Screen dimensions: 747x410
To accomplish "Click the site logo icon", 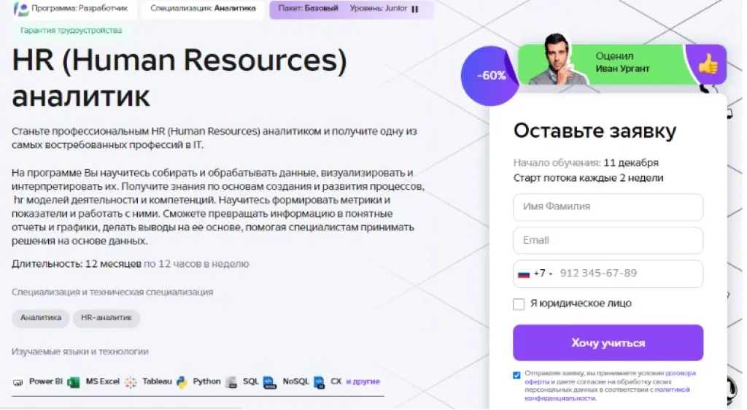I will click(21, 9).
